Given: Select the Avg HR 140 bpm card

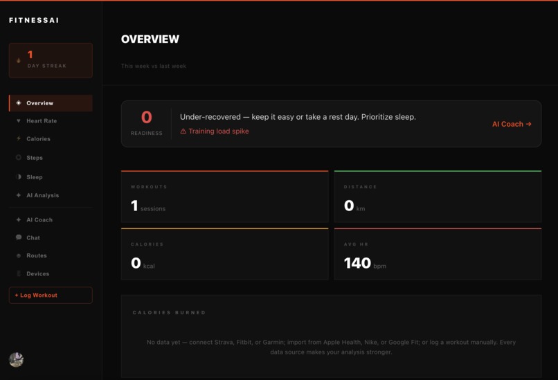Looking at the screenshot, I should 438,254.
